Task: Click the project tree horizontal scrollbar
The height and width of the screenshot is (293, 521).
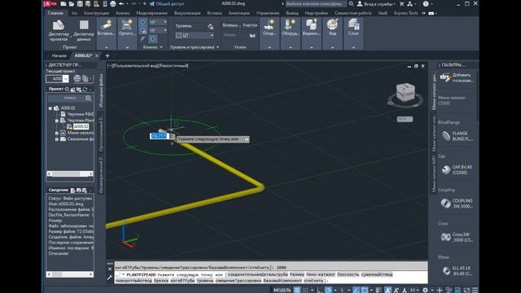Action: click(70, 173)
